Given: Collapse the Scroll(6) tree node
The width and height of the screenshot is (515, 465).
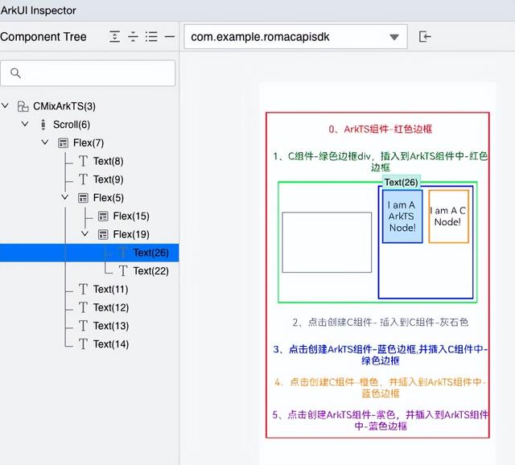Looking at the screenshot, I should (x=25, y=124).
